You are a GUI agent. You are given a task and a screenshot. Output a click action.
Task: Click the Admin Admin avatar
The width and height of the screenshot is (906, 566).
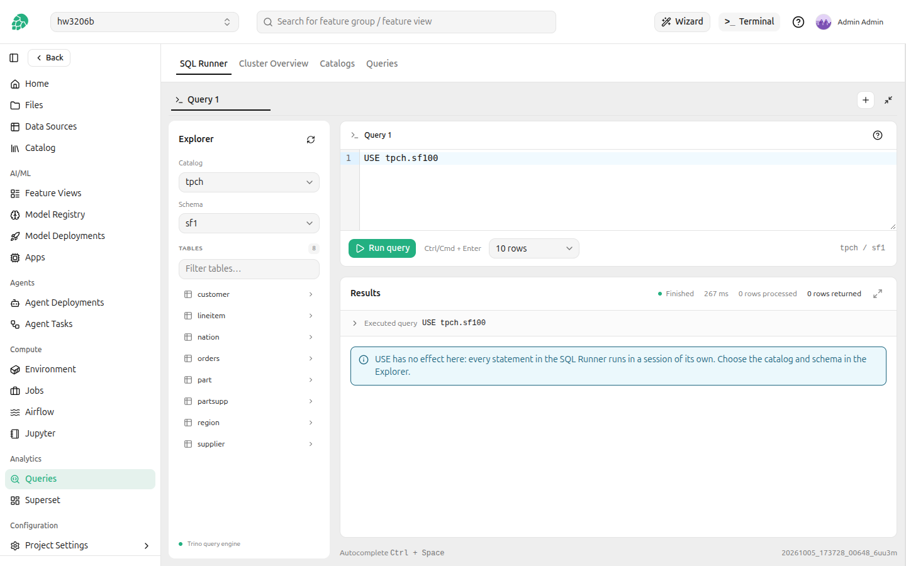point(824,22)
